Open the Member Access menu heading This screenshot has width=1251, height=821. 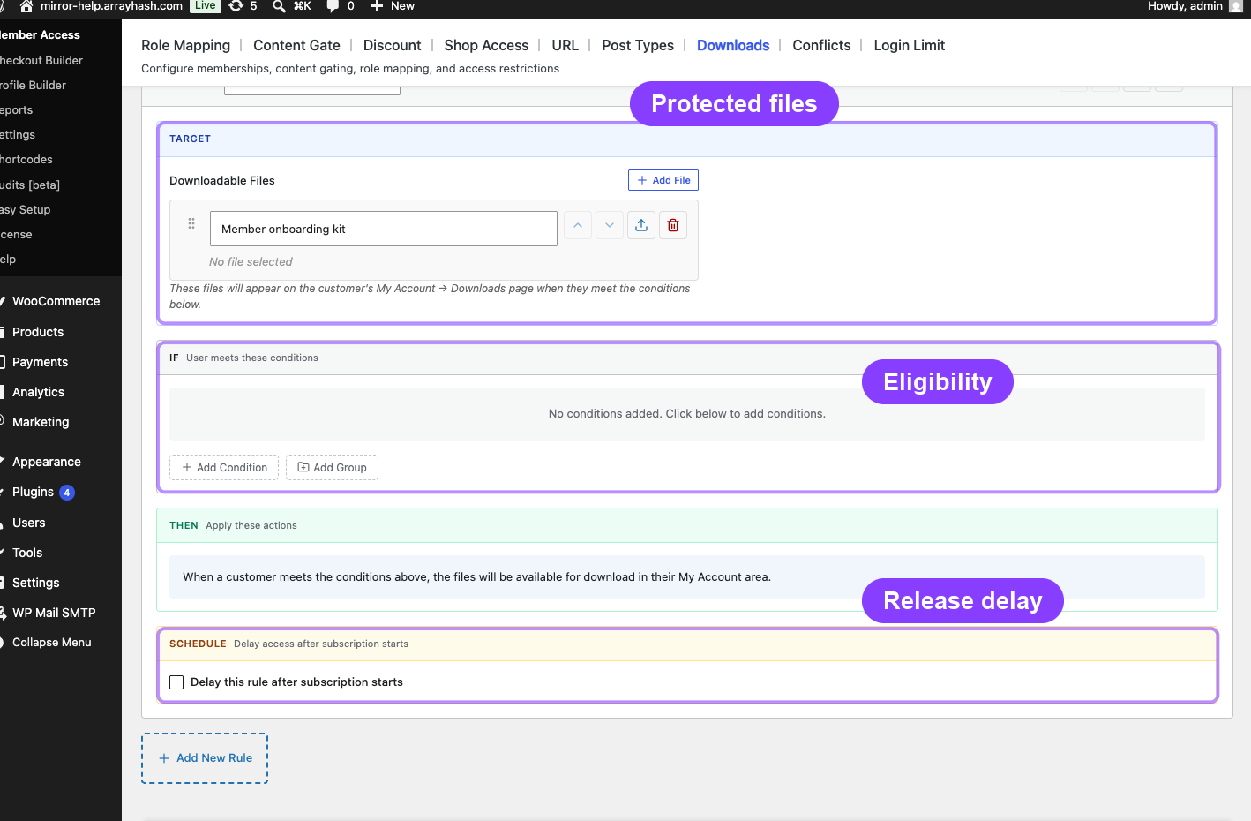(40, 35)
